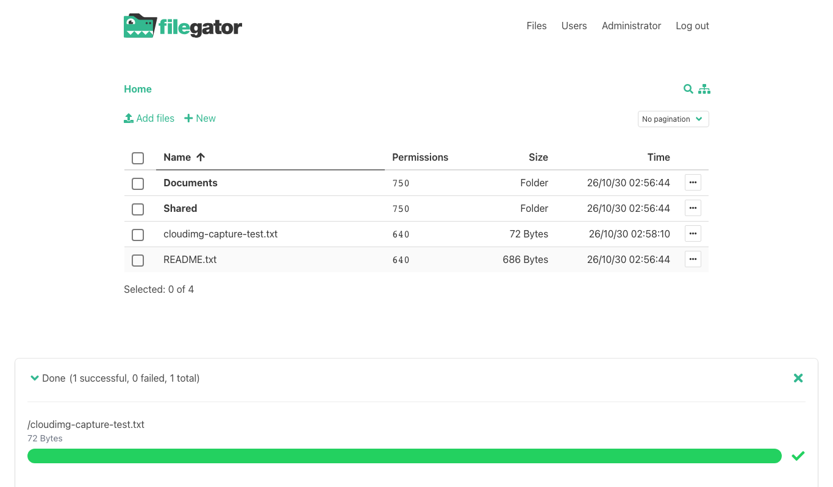Open the folder tree sitemap icon

704,89
